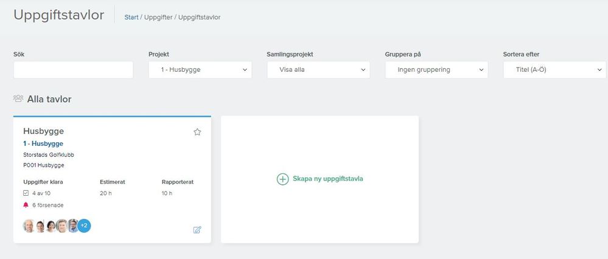
Task: Open the +2 more members badge
Action: (84, 226)
